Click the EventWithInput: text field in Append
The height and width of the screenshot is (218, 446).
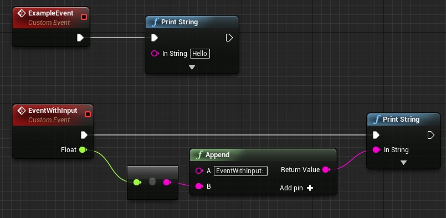pos(240,171)
